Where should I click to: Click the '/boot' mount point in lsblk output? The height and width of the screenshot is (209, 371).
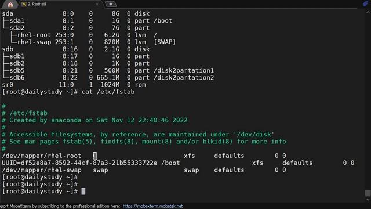click(x=163, y=21)
